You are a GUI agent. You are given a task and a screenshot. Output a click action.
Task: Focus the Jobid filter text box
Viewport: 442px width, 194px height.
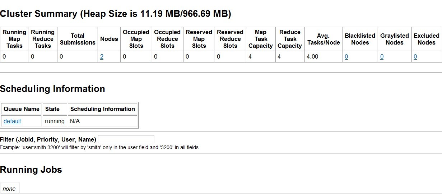tap(126, 139)
